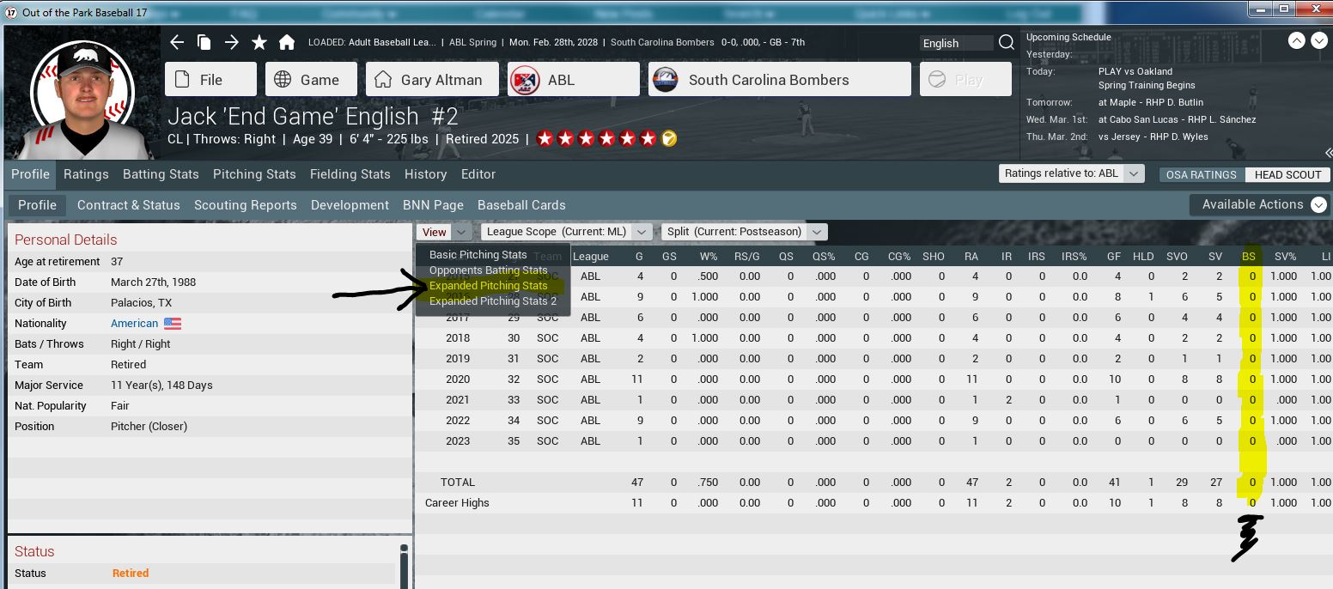Go to the home screen icon
The image size is (1333, 589).
[x=287, y=42]
